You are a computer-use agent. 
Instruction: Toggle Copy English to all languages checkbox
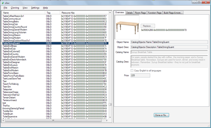pyautogui.click(x=132, y=70)
